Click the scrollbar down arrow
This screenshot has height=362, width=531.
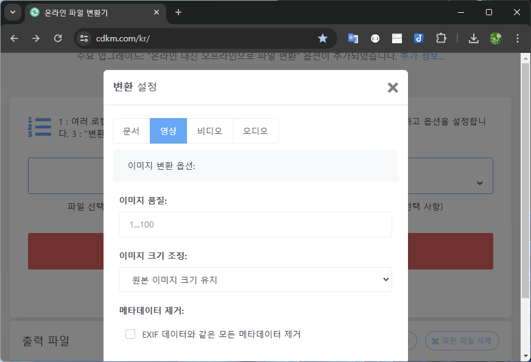click(526, 356)
